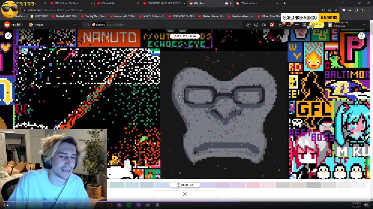Bookmark this page with the star icon

click(x=336, y=10)
